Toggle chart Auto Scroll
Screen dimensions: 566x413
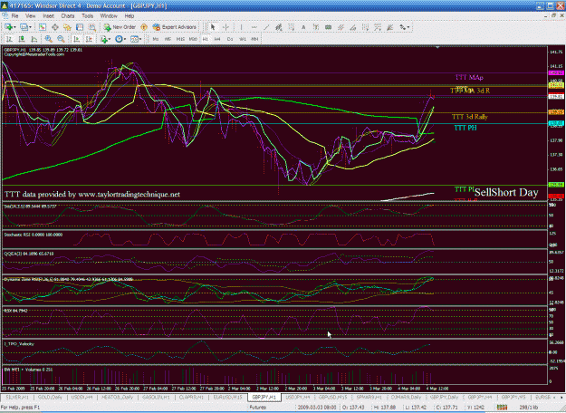pyautogui.click(x=77, y=39)
